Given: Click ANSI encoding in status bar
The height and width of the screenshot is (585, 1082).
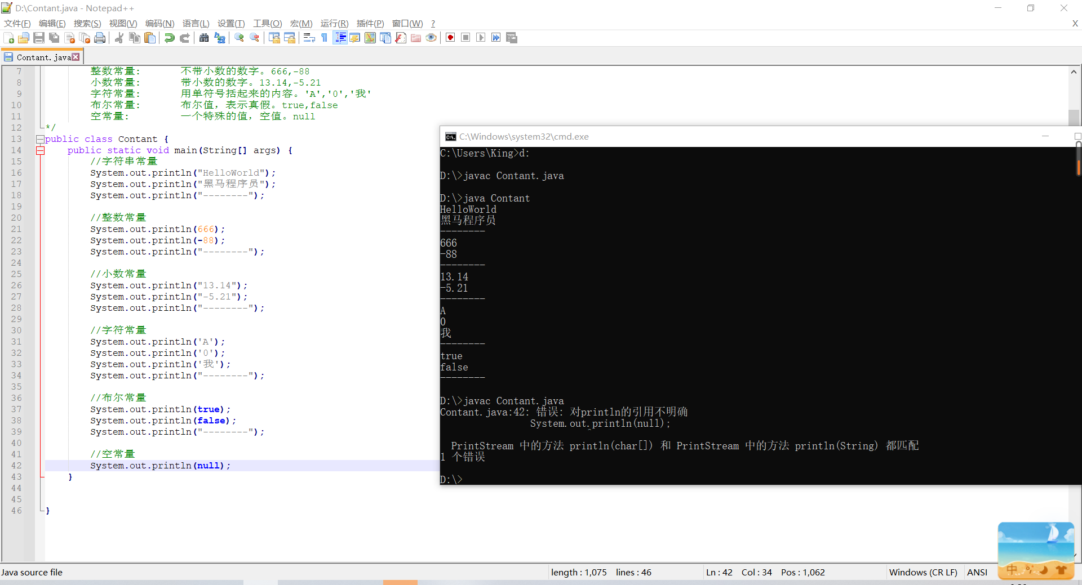Looking at the screenshot, I should coord(977,572).
